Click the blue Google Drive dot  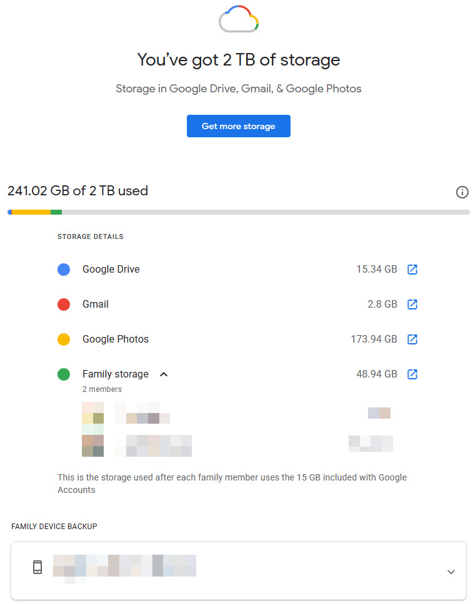tap(64, 270)
